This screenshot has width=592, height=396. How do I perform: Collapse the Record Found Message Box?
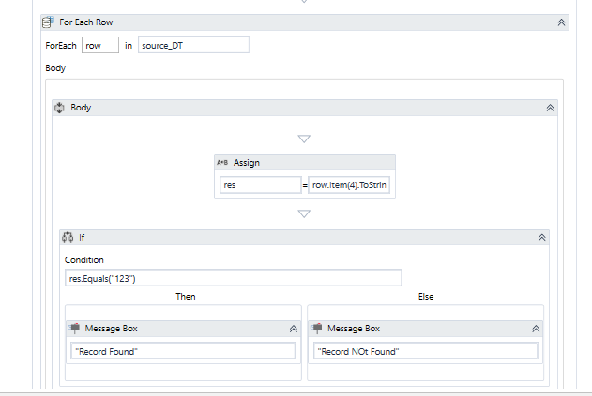tap(294, 329)
